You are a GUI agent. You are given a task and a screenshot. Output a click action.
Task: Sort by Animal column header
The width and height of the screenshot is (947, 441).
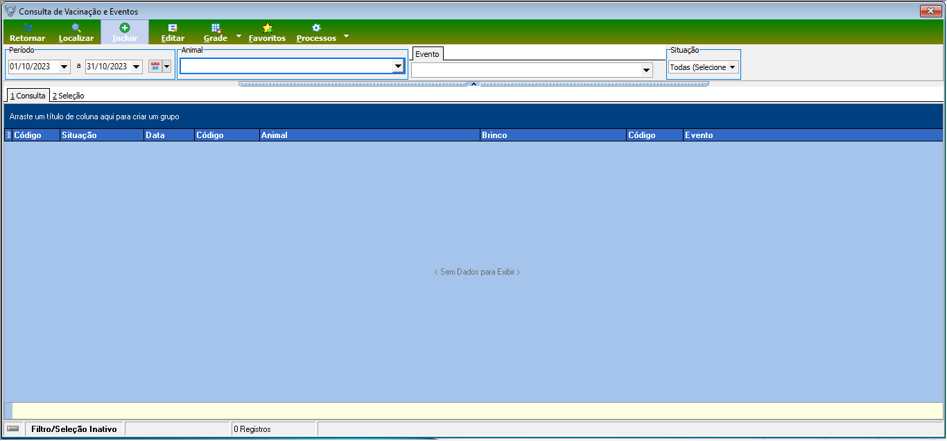[370, 135]
